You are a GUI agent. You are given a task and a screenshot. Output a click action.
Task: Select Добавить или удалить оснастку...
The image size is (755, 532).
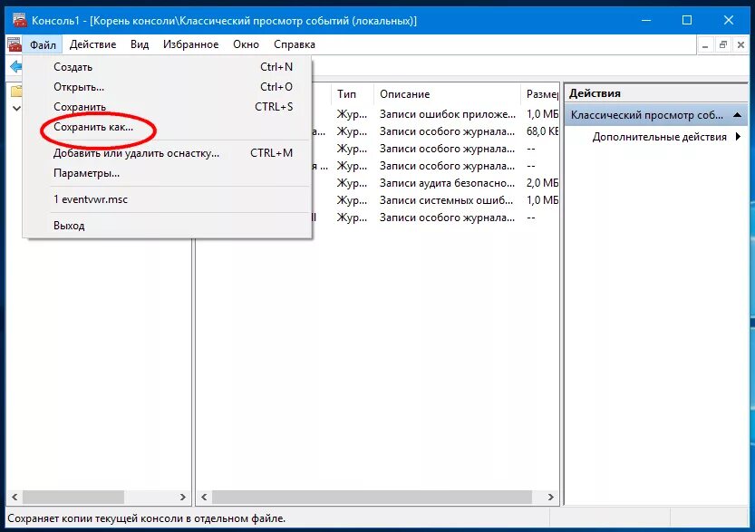167,153
